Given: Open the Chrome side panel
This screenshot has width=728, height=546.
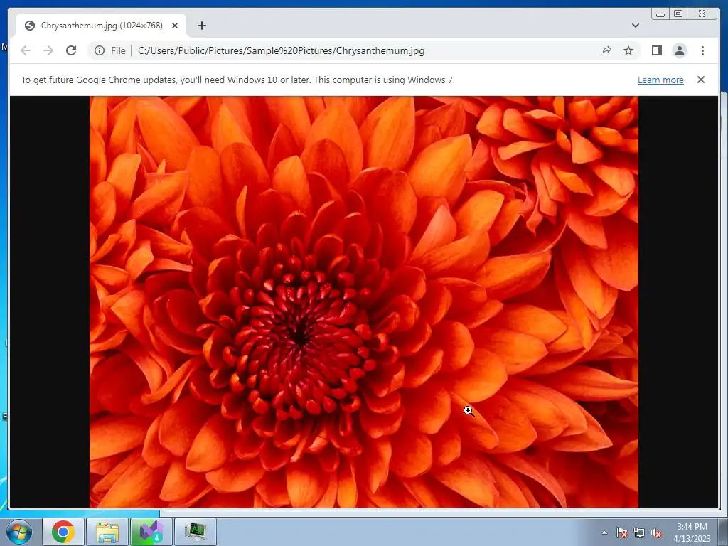Looking at the screenshot, I should point(656,50).
